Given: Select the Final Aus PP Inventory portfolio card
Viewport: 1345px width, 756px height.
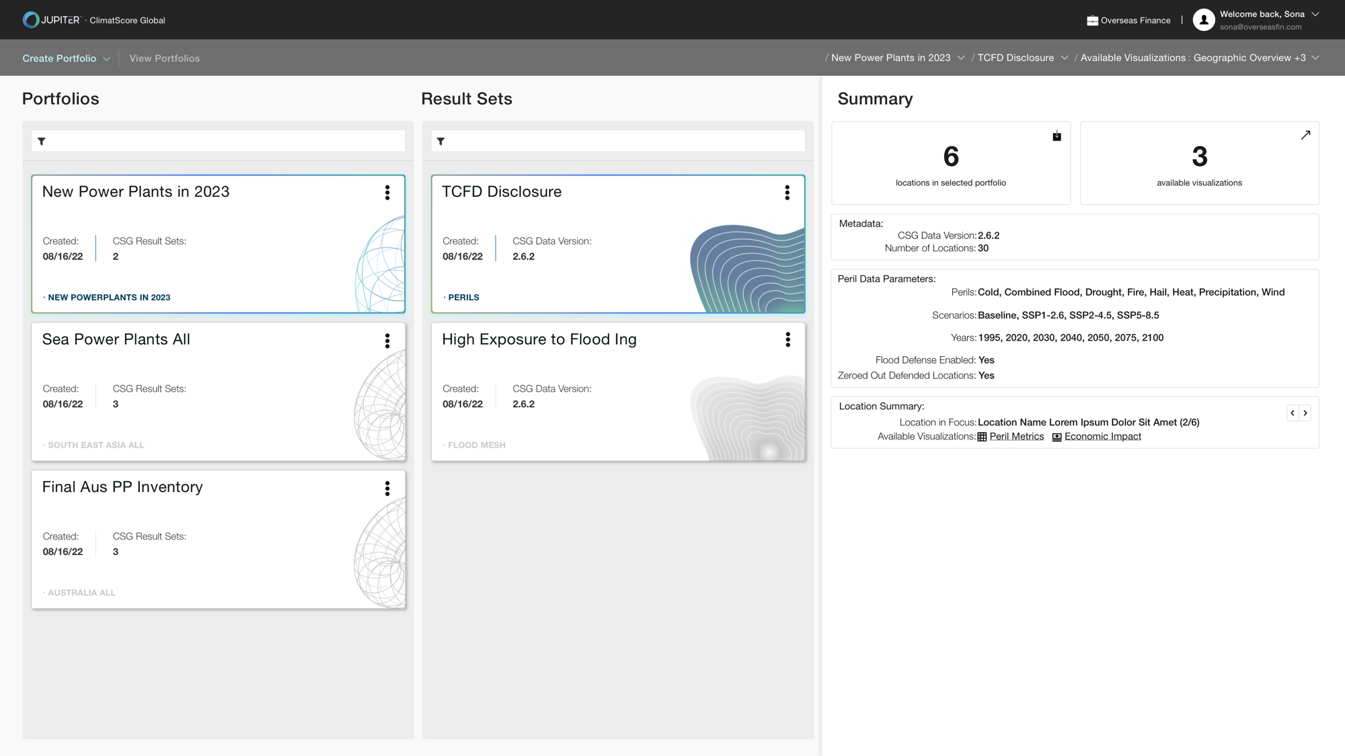Looking at the screenshot, I should 218,540.
